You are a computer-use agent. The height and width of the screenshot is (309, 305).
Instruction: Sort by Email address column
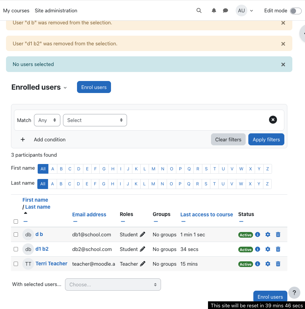[89, 214]
